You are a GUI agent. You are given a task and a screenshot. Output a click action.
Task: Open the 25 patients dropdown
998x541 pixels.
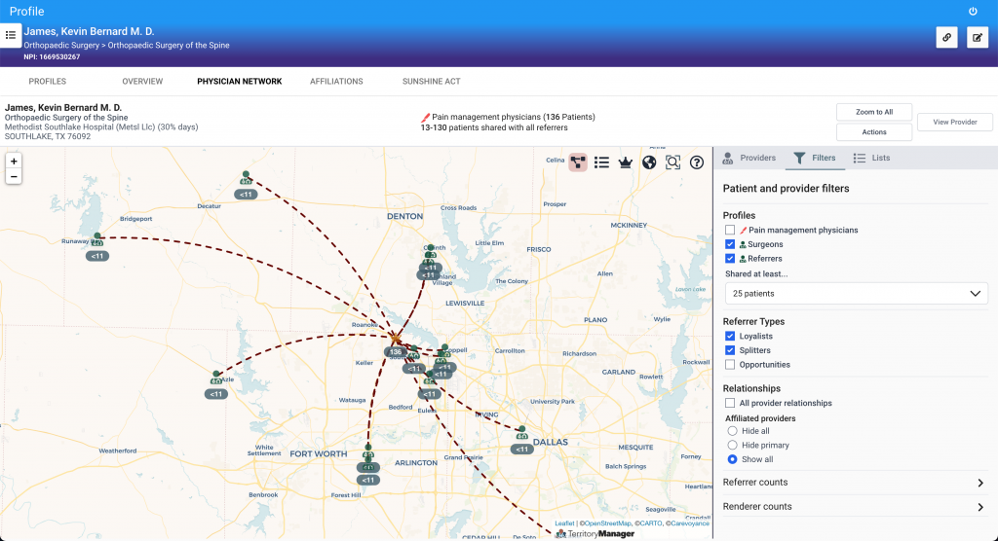(856, 294)
